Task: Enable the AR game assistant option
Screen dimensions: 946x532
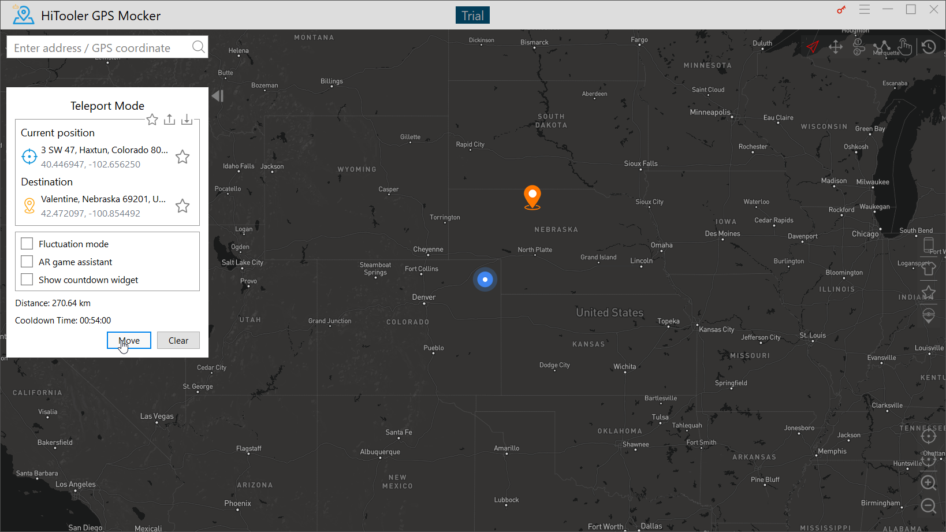Action: point(27,261)
